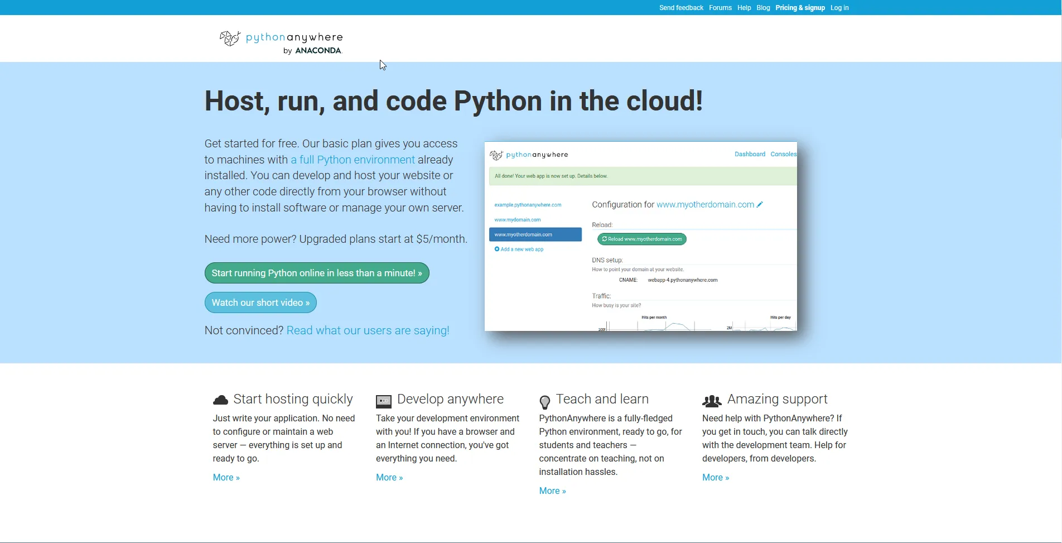Click the pencil icon next to www.myotherdomain.com

coord(760,204)
